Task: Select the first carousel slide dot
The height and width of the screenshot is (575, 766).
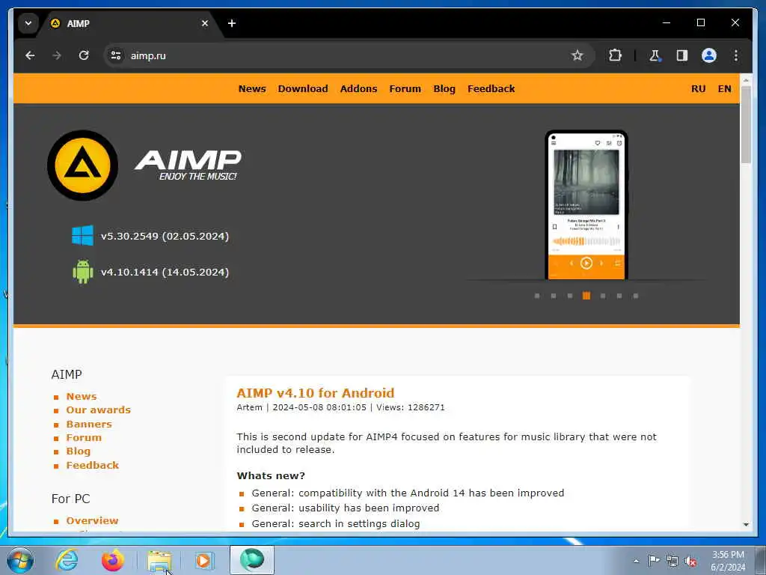Action: [x=537, y=296]
